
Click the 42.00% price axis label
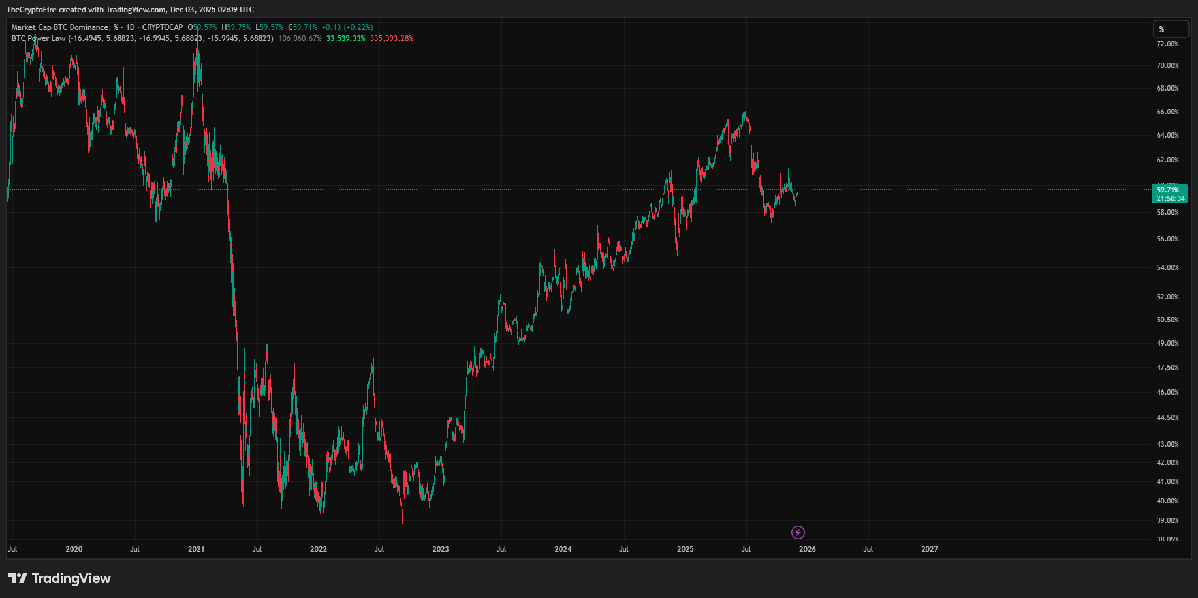[1167, 462]
